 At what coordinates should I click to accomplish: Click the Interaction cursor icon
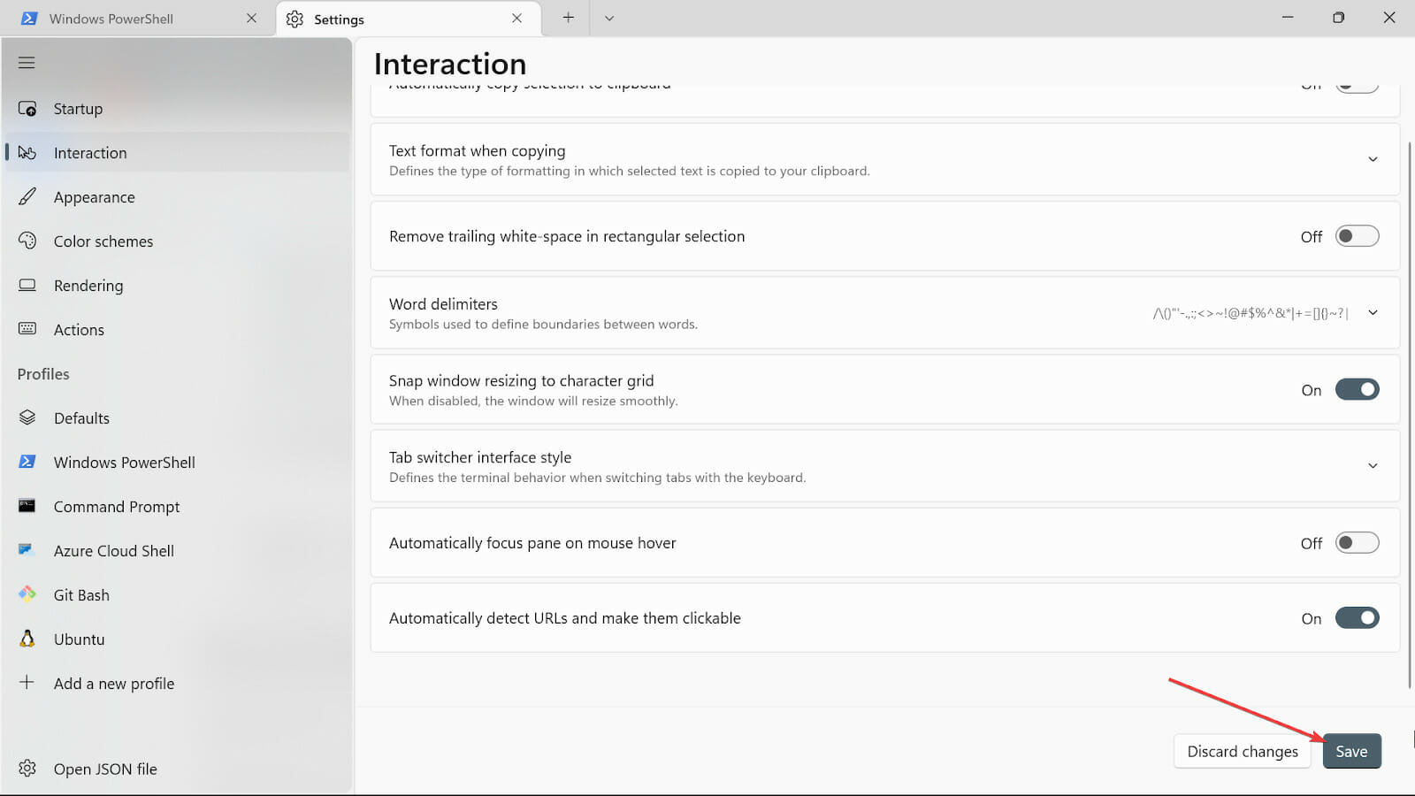[27, 153]
